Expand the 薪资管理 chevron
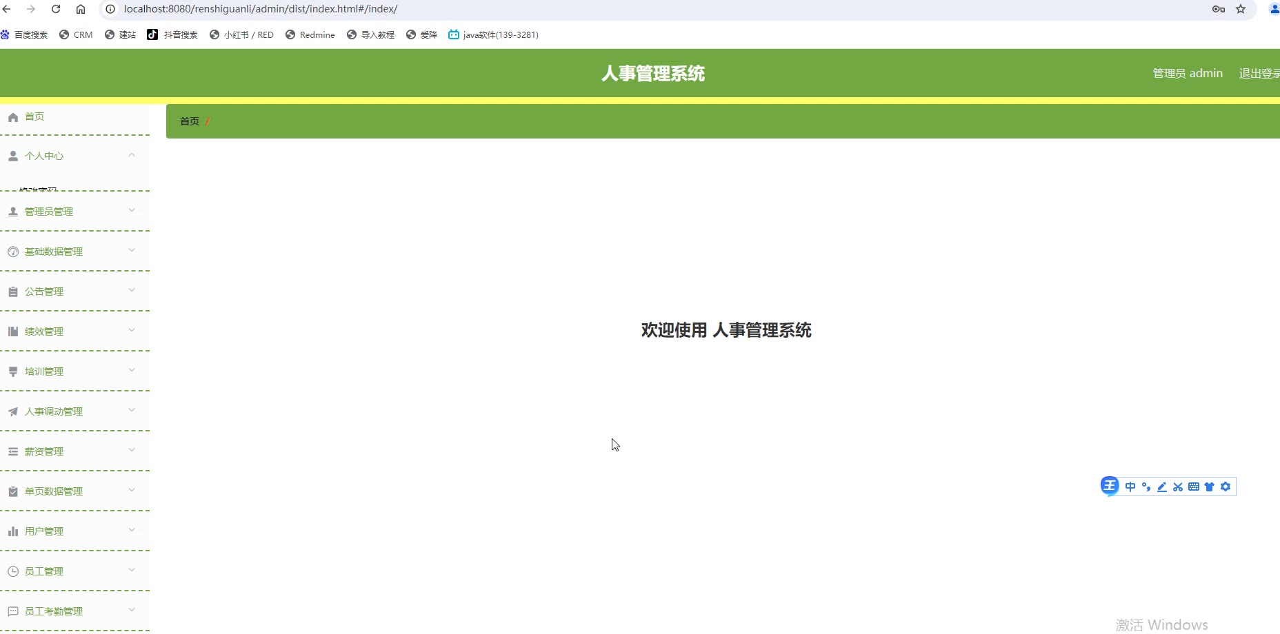This screenshot has height=634, width=1280. [x=132, y=451]
